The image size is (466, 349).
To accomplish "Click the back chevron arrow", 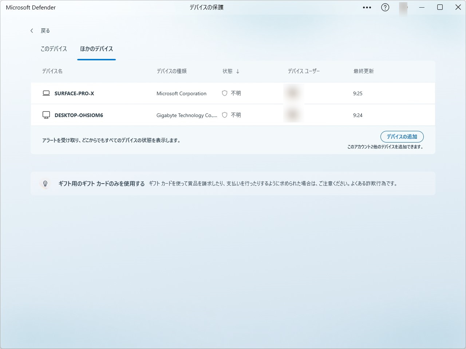I will [32, 31].
